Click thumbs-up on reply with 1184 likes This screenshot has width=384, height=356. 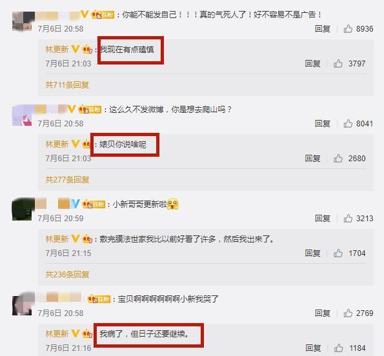pos(338,348)
